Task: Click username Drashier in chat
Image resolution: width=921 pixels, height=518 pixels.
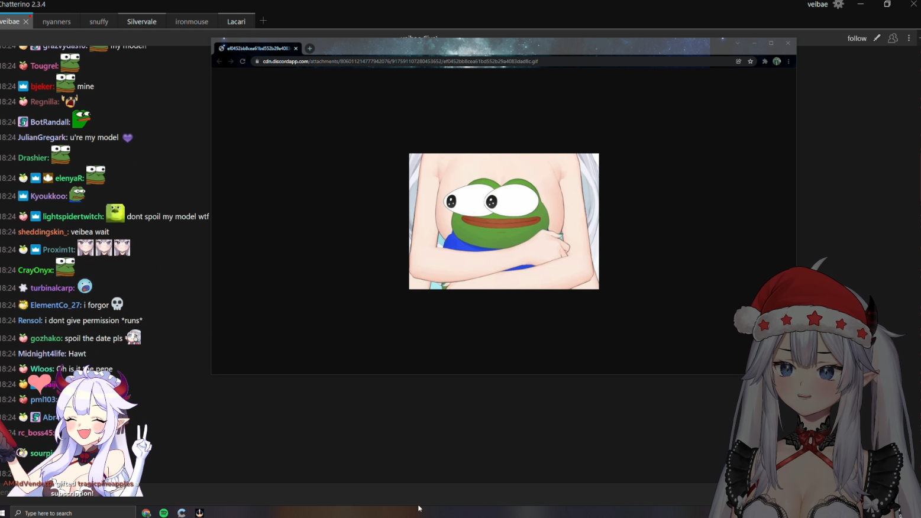Action: coord(34,158)
